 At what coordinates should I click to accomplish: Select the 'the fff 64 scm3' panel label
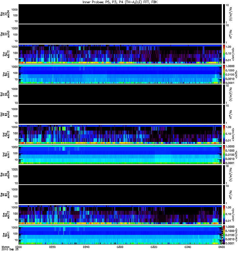(x=5, y=195)
